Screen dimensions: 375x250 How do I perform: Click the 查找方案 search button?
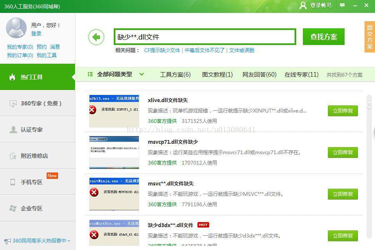click(324, 37)
